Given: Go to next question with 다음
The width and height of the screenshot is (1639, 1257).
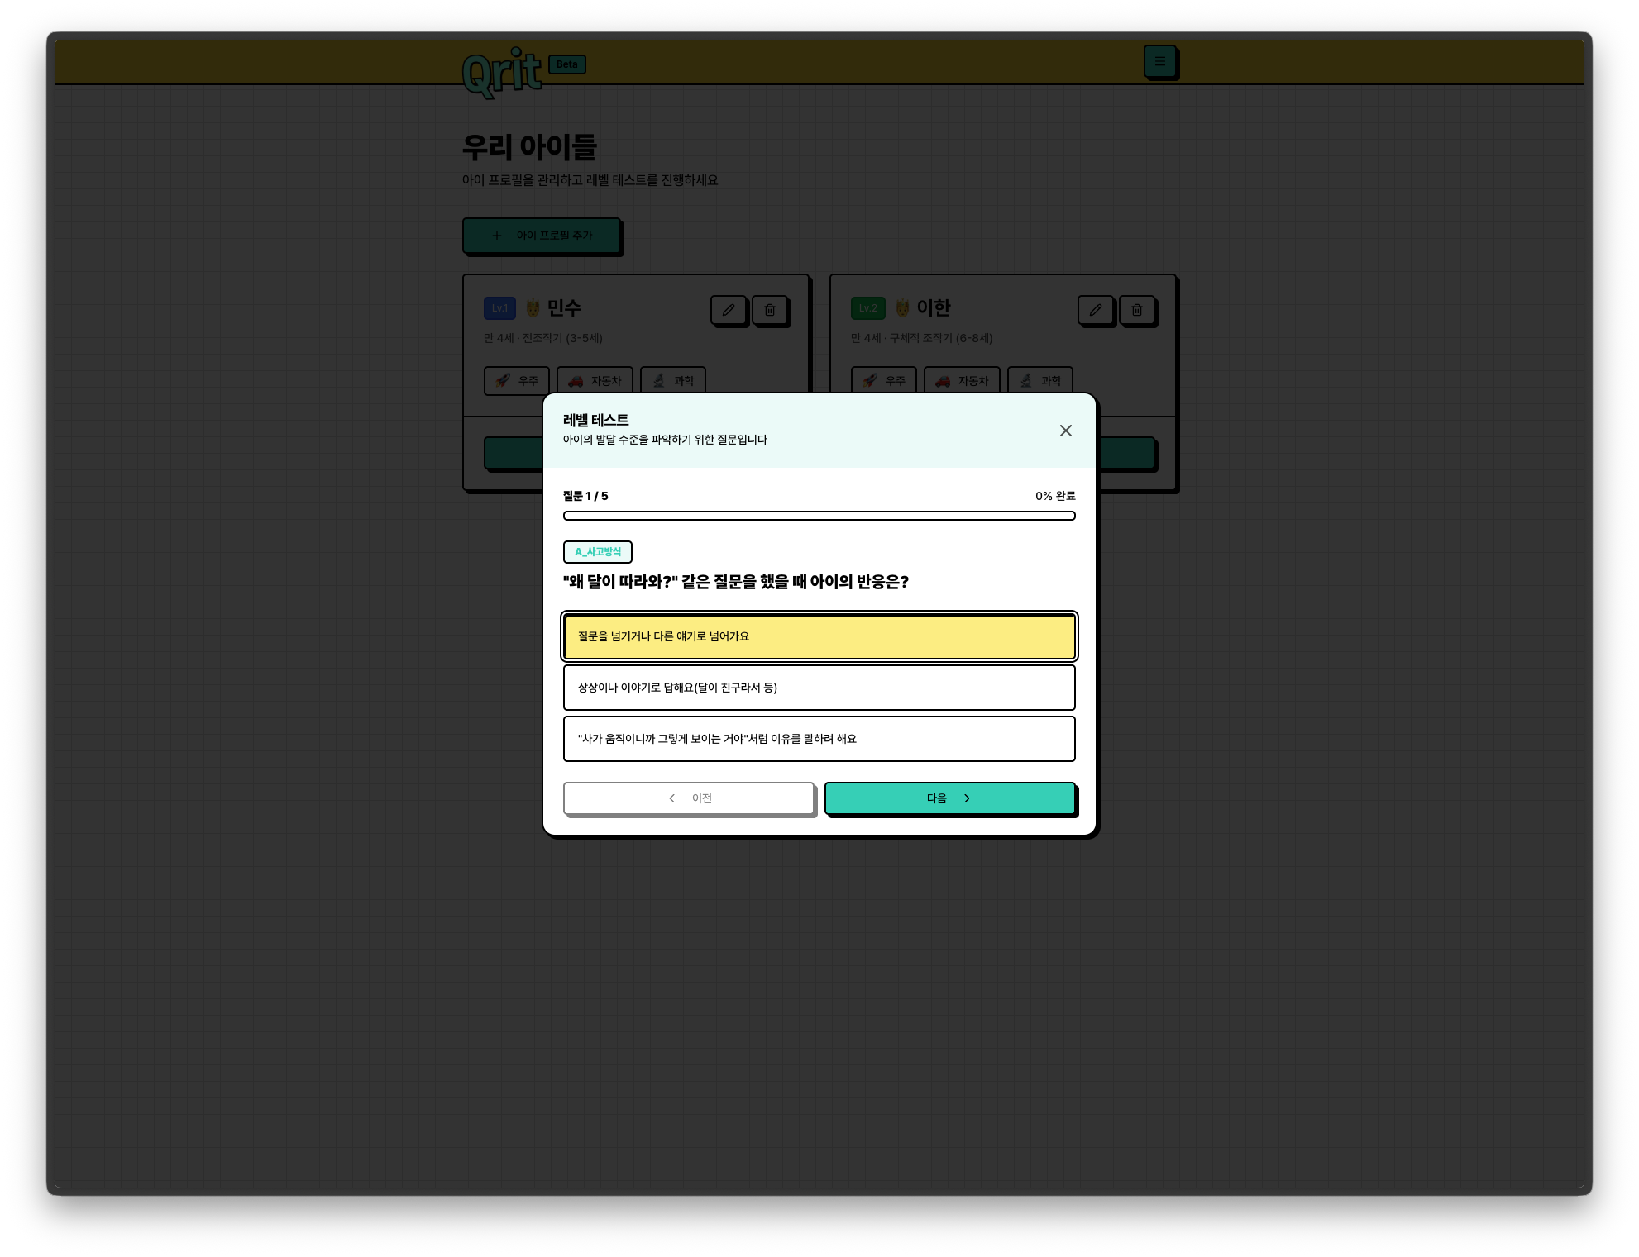Looking at the screenshot, I should click(950, 798).
